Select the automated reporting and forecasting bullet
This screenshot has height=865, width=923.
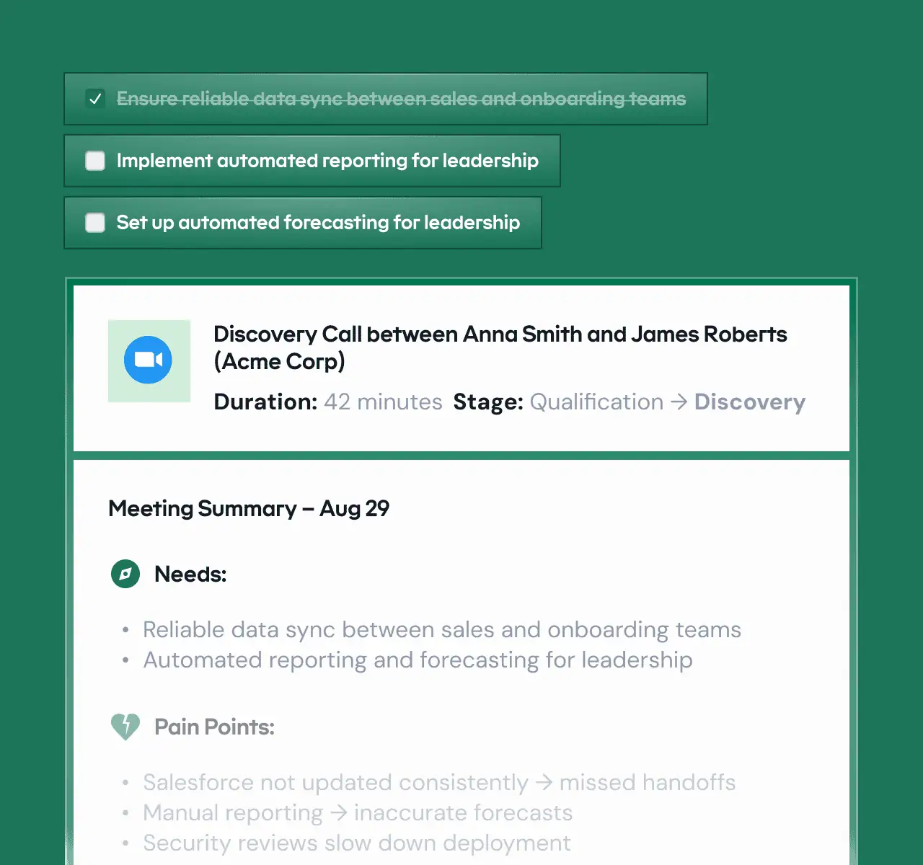click(x=418, y=660)
